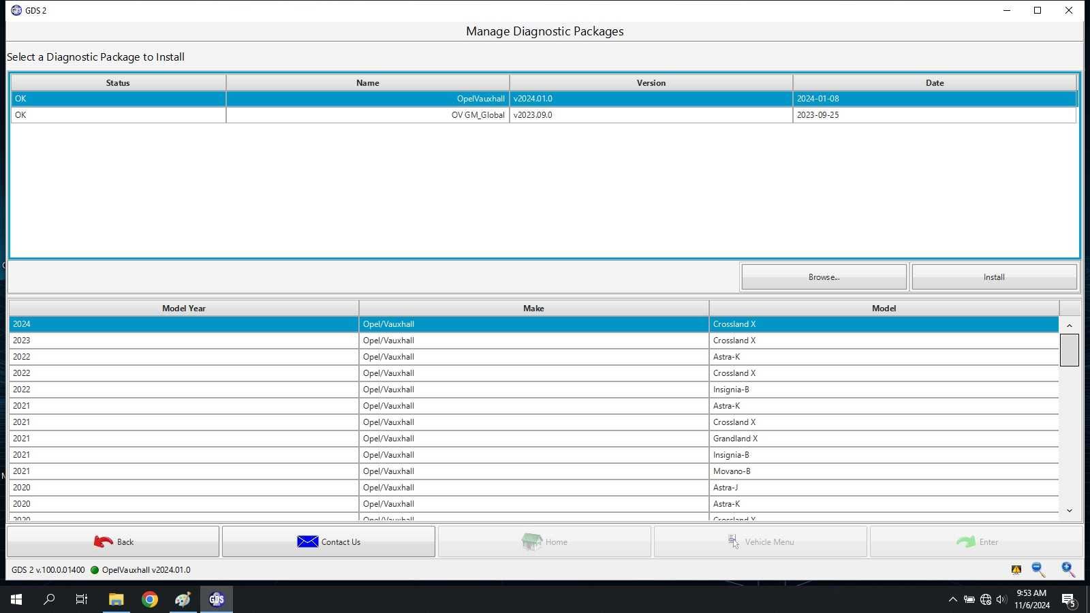
Task: Click the zoom in magnifier icon
Action: (1068, 569)
